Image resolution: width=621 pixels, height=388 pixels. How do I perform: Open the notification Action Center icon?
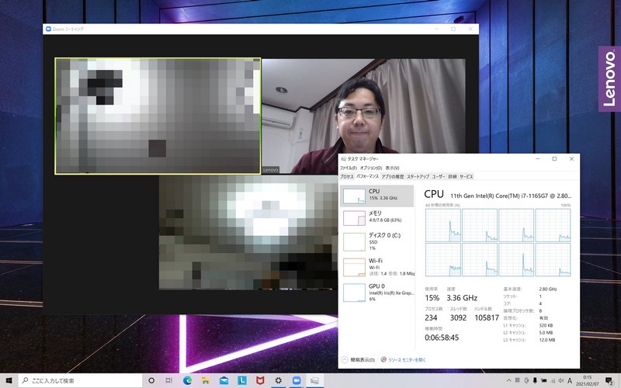pos(609,380)
